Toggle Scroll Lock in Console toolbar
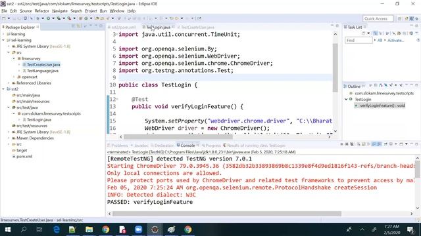This screenshot has width=421, height=236. pos(364,144)
